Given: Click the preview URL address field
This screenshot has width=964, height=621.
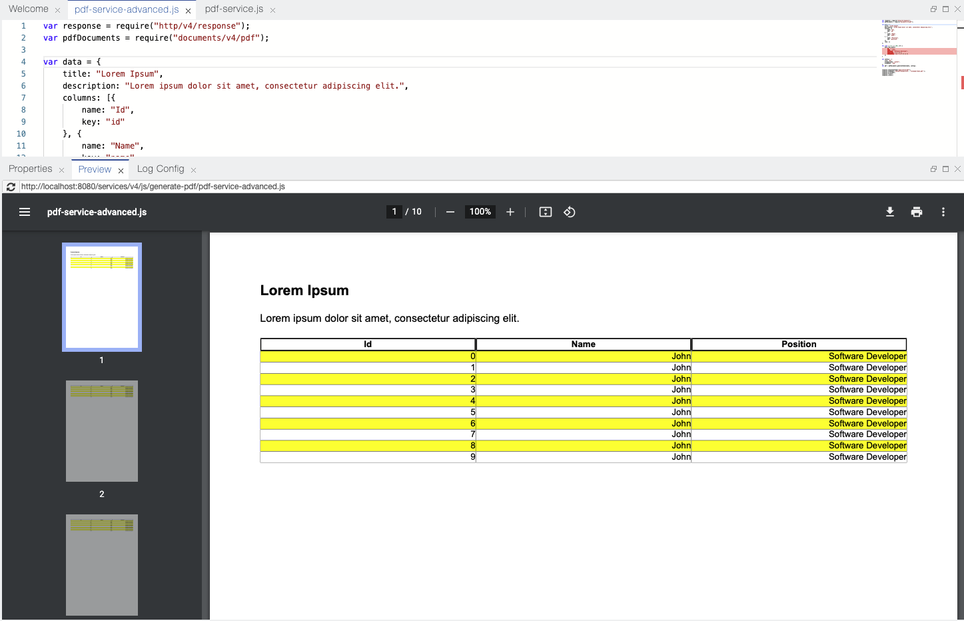Looking at the screenshot, I should [x=490, y=187].
